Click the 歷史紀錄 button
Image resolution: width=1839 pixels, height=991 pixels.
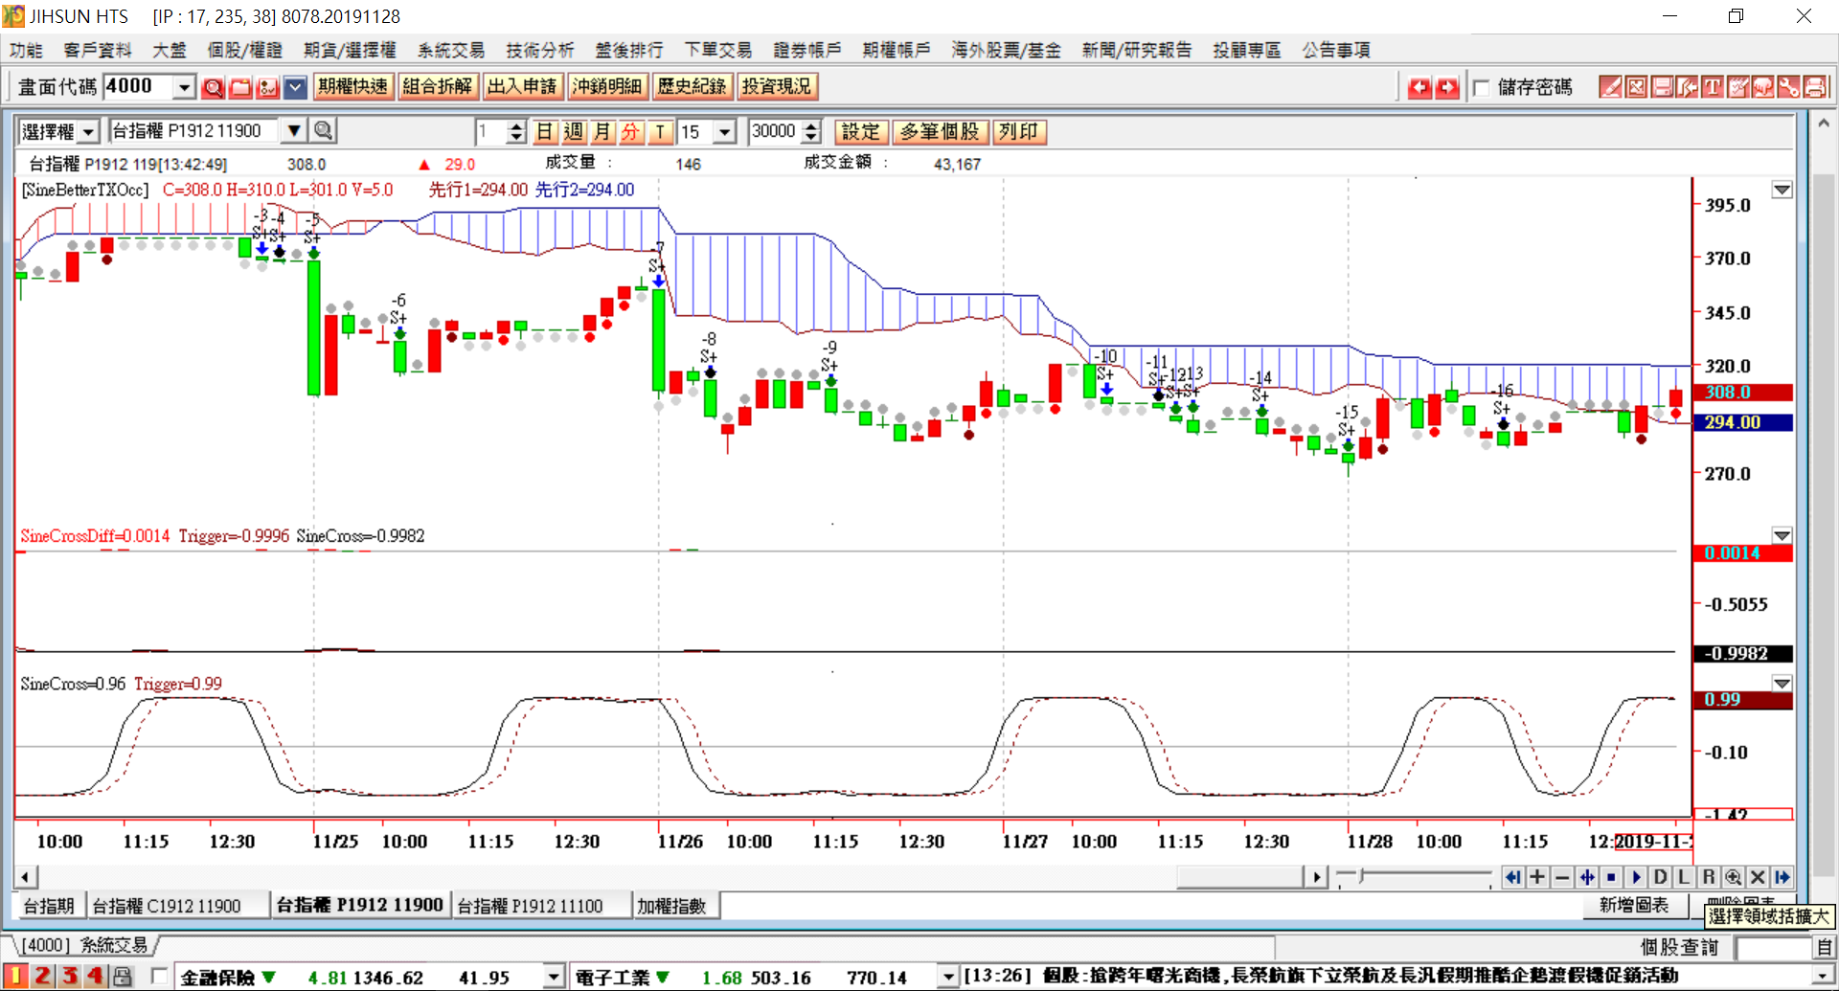click(691, 86)
